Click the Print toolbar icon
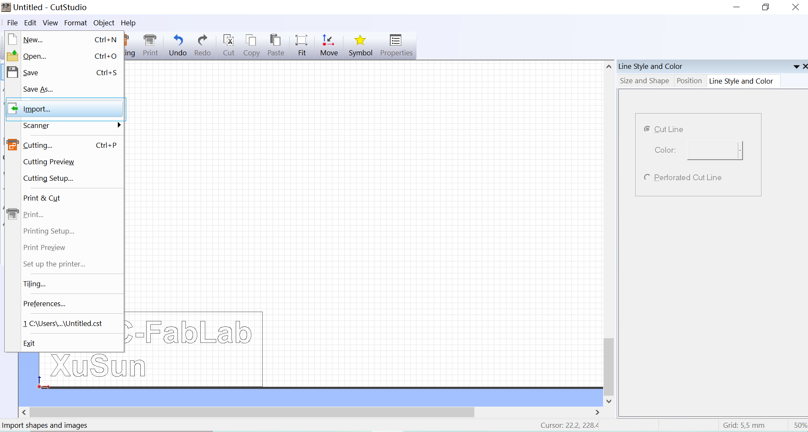This screenshot has height=432, width=808. click(150, 45)
